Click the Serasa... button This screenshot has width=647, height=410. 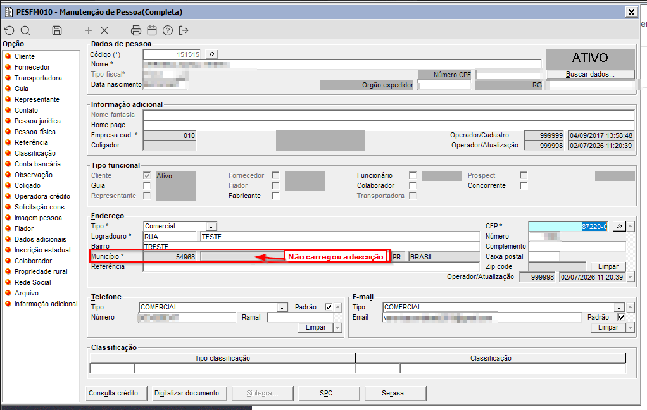coord(395,393)
